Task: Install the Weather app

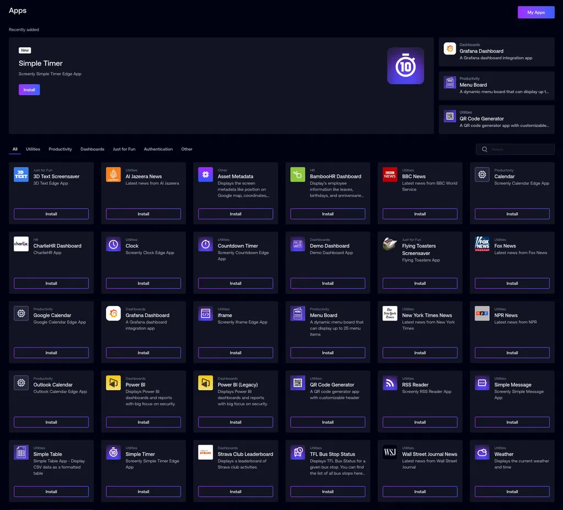Action: [x=512, y=492]
